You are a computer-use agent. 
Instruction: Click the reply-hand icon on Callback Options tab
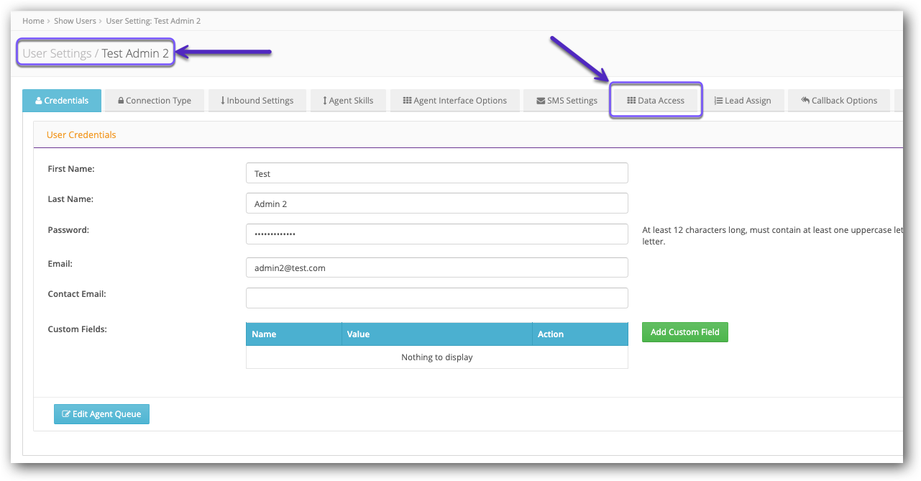(805, 100)
